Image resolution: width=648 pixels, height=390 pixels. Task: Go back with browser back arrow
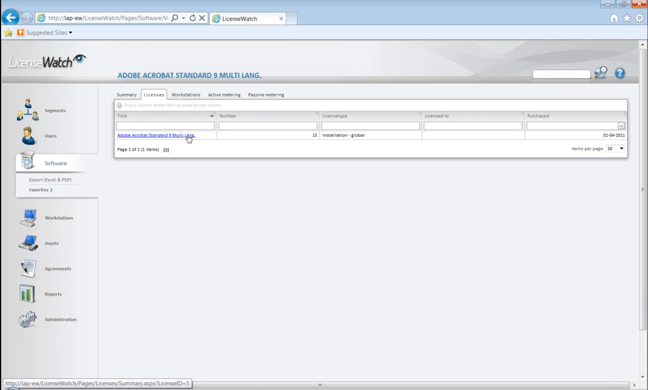(11, 17)
